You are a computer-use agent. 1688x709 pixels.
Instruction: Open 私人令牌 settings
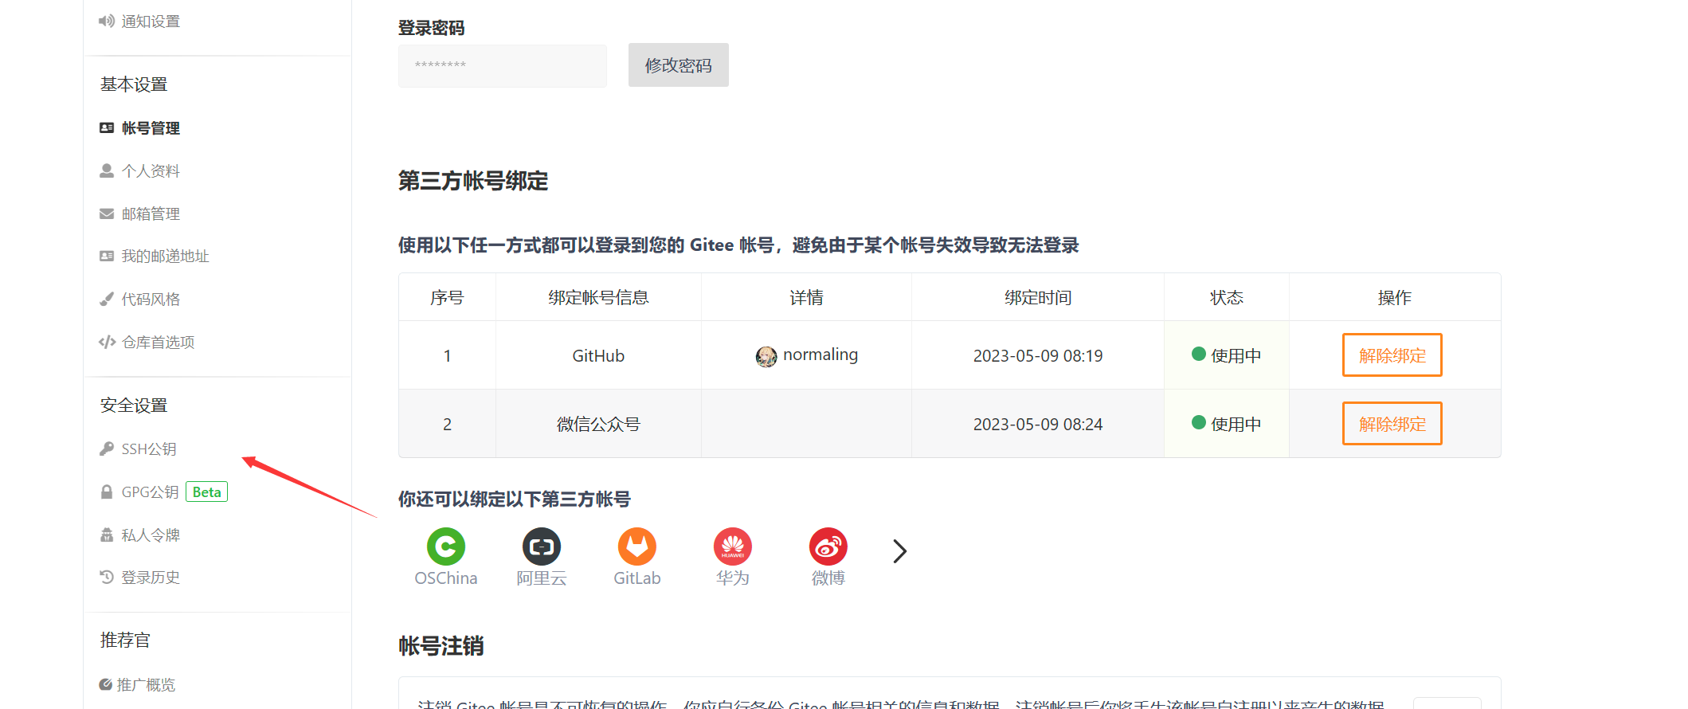point(150,535)
